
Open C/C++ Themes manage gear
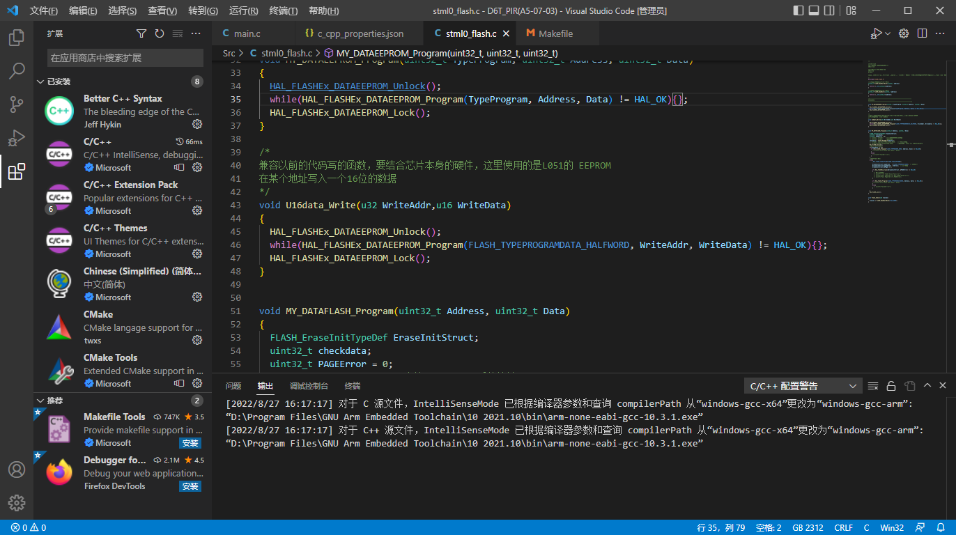pos(197,254)
